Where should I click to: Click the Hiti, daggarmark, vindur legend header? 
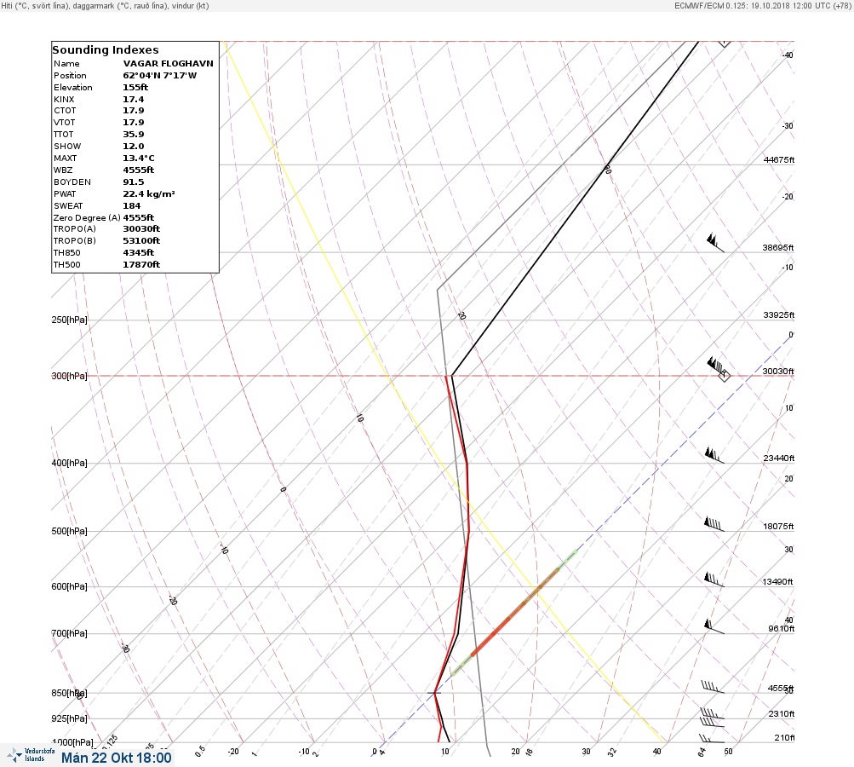105,6
